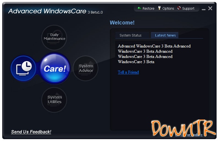Follow the Tell a Friend link
The width and height of the screenshot is (219, 141).
tap(128, 72)
